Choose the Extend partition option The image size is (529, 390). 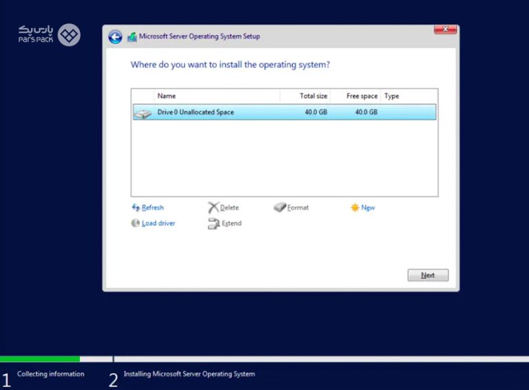click(x=231, y=223)
